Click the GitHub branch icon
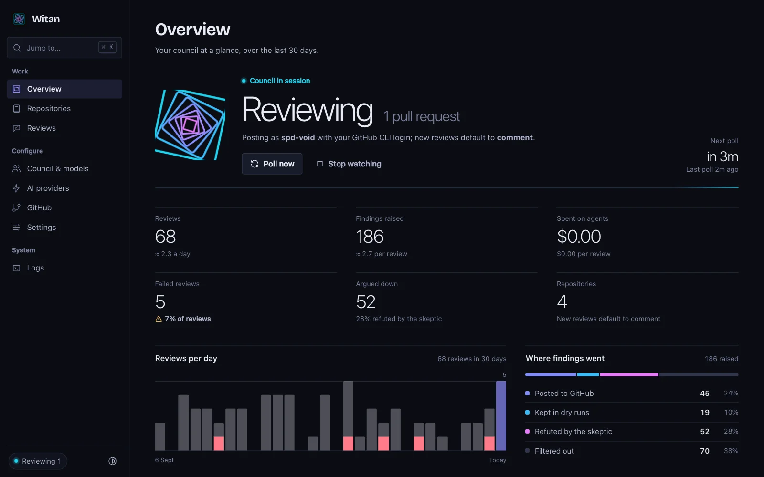The width and height of the screenshot is (764, 477). (17, 208)
